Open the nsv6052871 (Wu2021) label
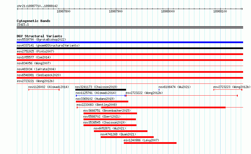 [110, 128]
